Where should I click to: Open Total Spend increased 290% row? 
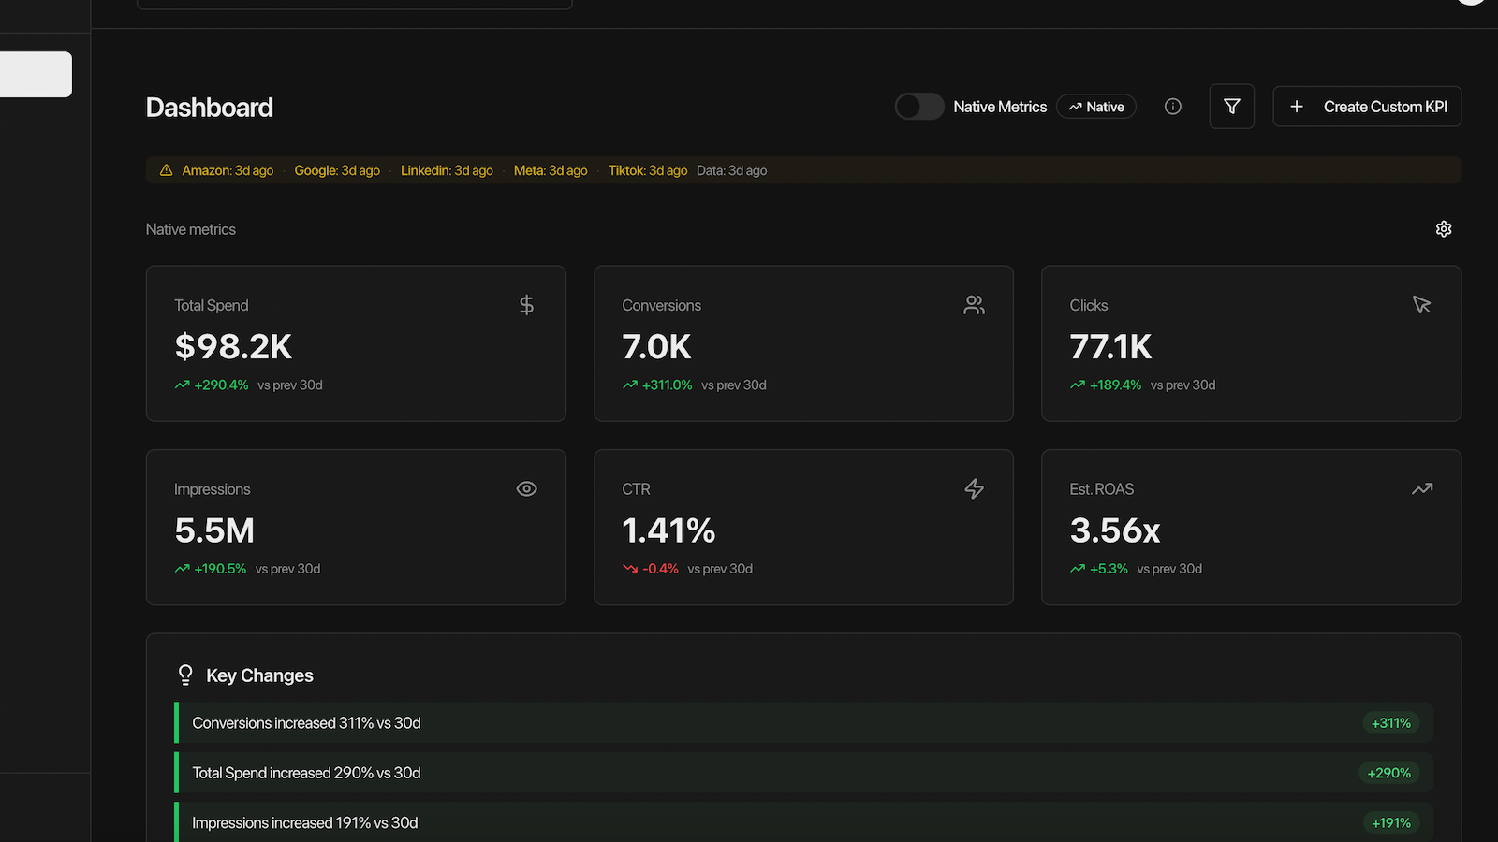(803, 773)
